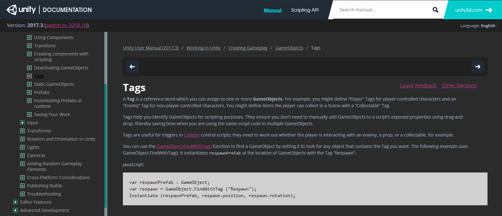Click into the Search manual field
Viewport: 502px width, 216px height.
coord(383,10)
